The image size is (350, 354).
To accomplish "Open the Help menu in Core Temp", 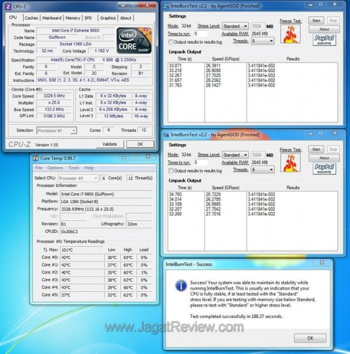I will coord(89,168).
